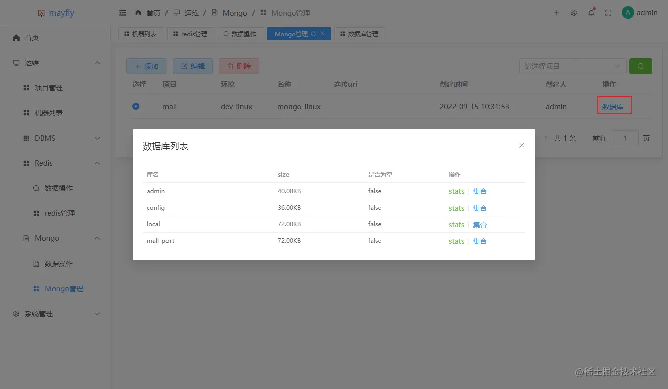668x389 pixels.
Task: Click the 连接uri column header
Action: [x=345, y=84]
